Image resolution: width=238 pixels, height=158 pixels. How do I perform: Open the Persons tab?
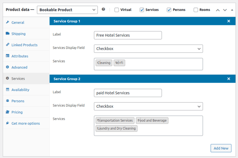[x=26, y=101]
